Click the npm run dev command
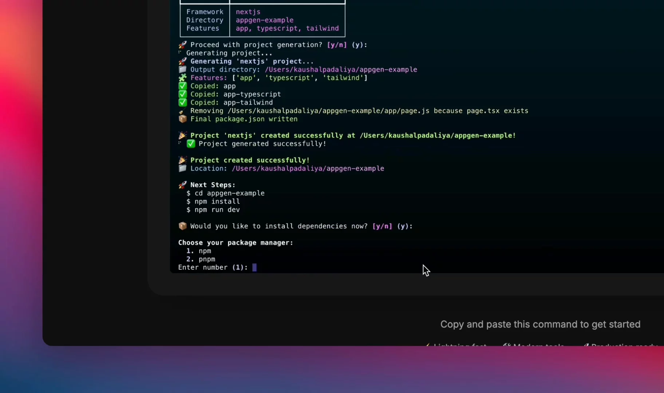 point(217,210)
